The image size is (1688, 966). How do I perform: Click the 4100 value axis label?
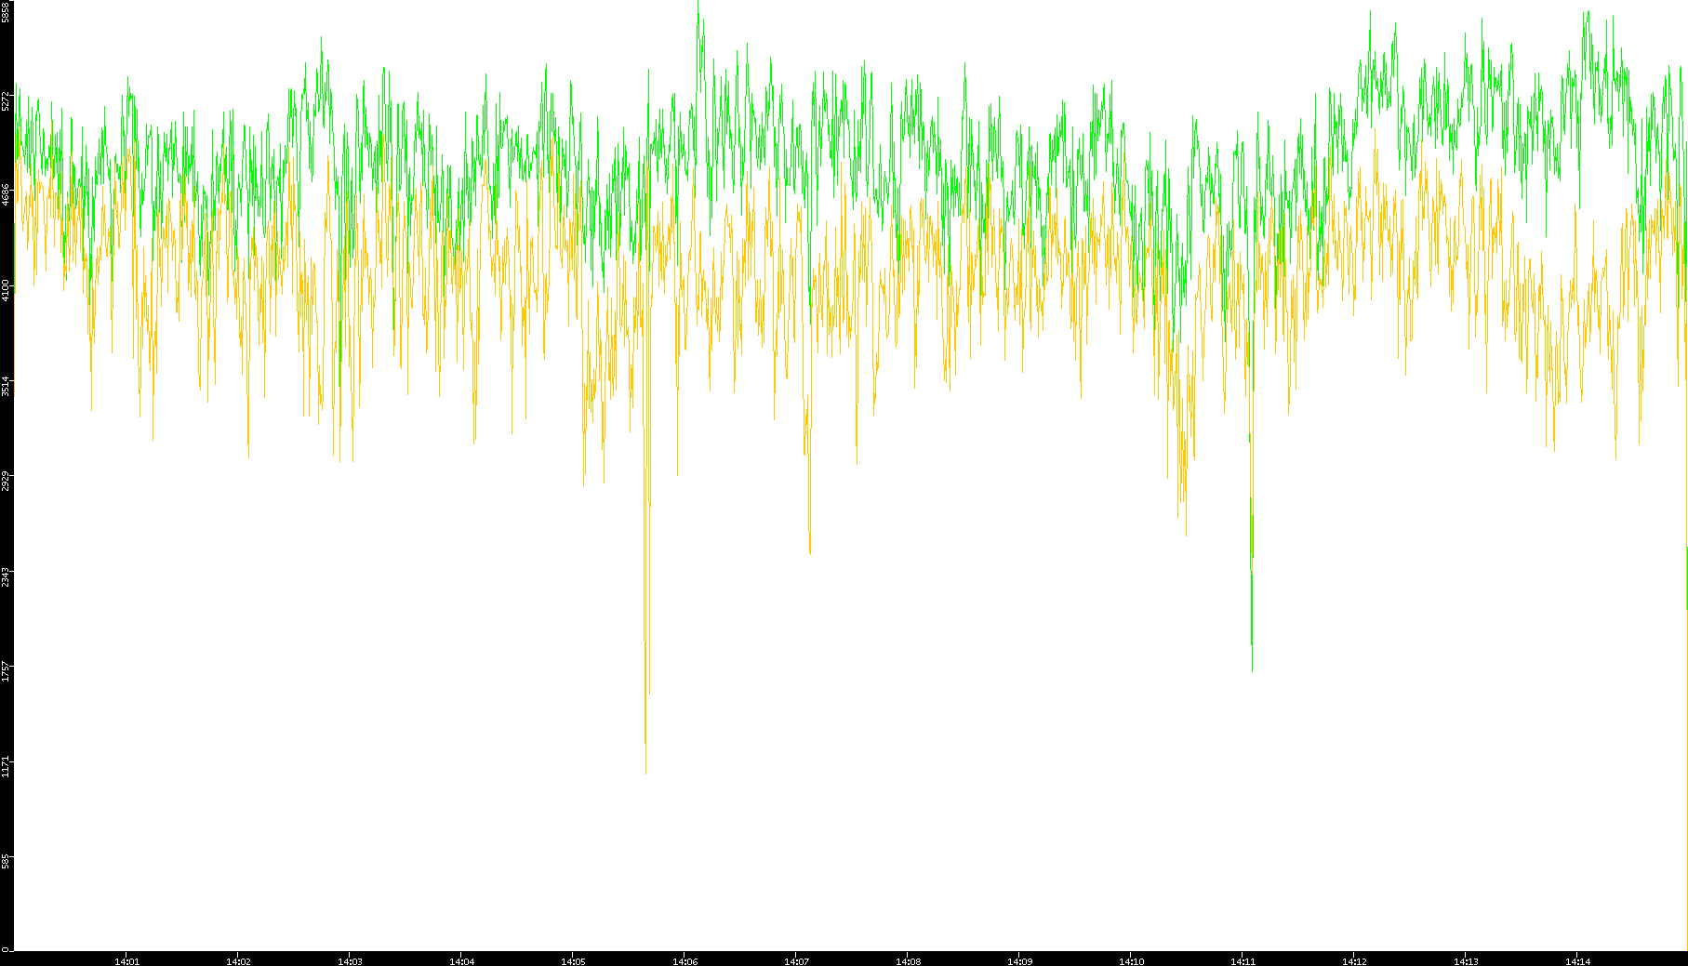point(6,290)
